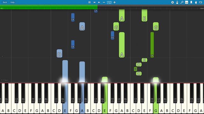Open the Help menu
Screen dimensions: 204x114
[12, 2]
